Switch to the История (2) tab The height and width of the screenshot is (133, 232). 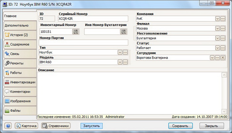[20, 35]
